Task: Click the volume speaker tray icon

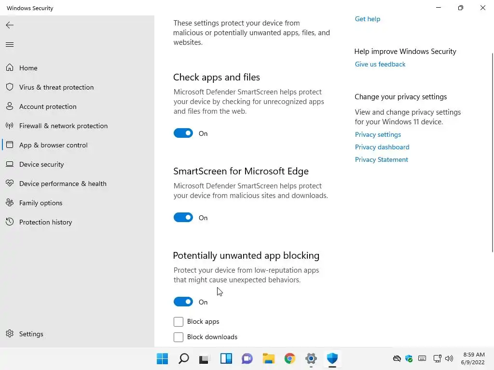Action: click(449, 358)
